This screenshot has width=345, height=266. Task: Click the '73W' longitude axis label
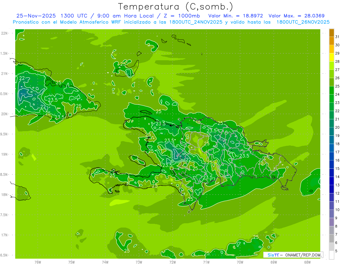(139, 262)
